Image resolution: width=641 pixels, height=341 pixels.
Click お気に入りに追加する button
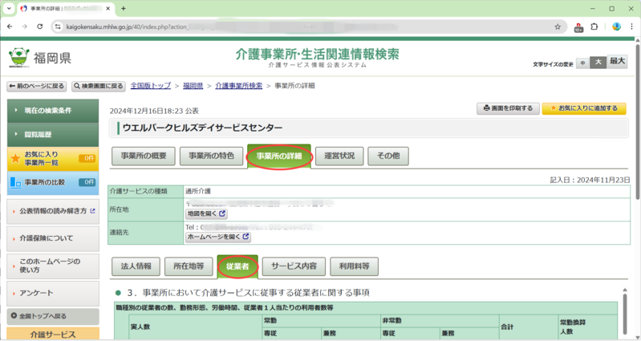click(x=584, y=108)
